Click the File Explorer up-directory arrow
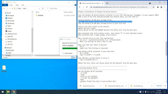168x94 pixels. 12,8
